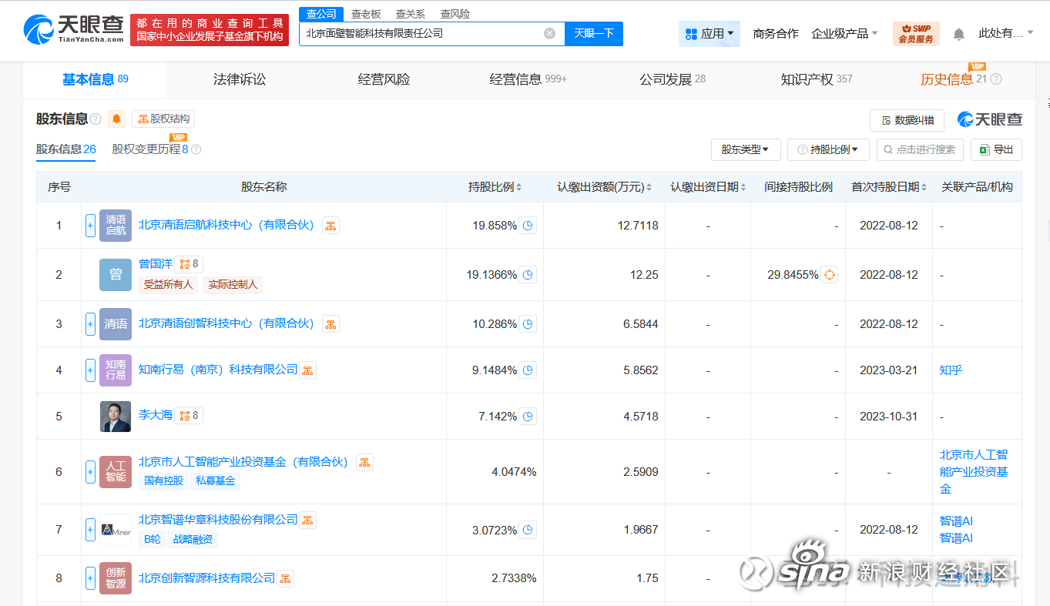1050x606 pixels.
Task: Open equity structure icon for 北京清语启航科技中心
Action: coord(330,226)
